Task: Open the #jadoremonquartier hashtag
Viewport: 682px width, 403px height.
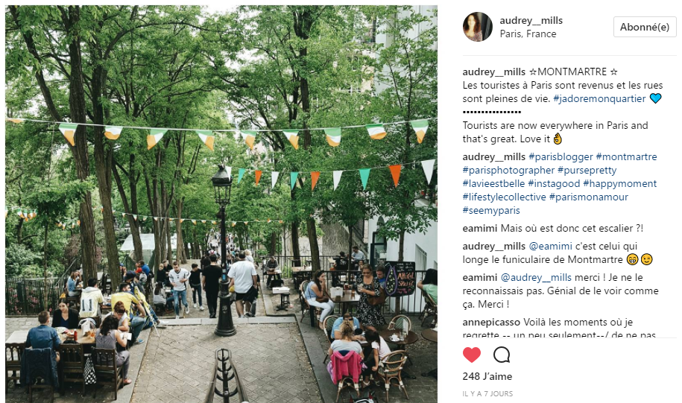Action: click(x=599, y=98)
